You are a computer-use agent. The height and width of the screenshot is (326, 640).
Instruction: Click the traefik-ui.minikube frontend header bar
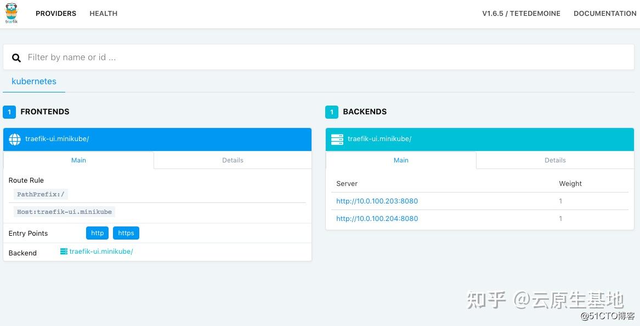tap(157, 139)
